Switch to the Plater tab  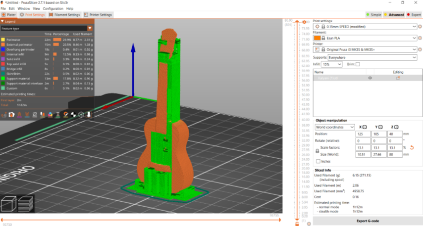pos(9,15)
